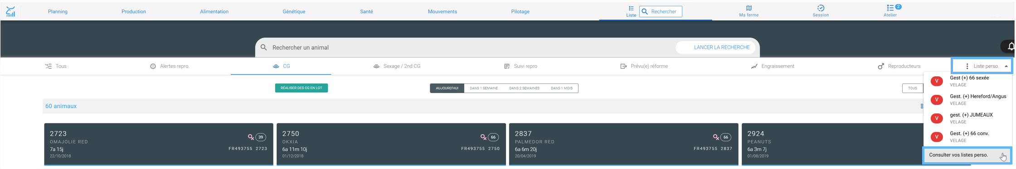Choose gest. (+) JUMEAUX list
The height and width of the screenshot is (169, 1016).
[x=968, y=118]
